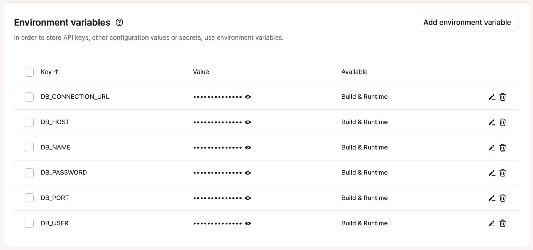Remove DB_USER with its trash can icon
The width and height of the screenshot is (533, 250).
[x=502, y=223]
